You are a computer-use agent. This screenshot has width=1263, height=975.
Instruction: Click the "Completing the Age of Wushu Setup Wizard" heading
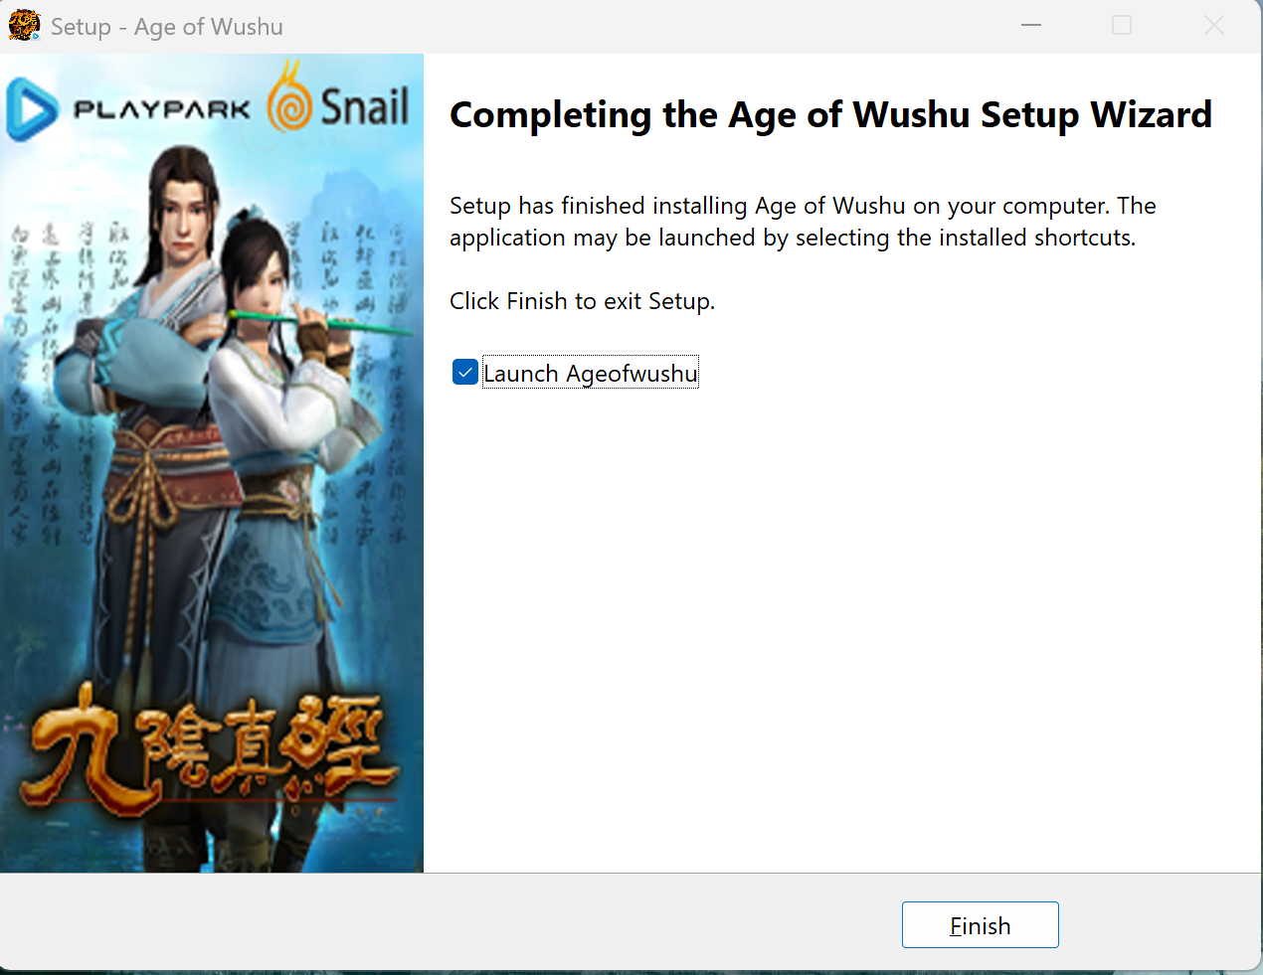click(830, 115)
